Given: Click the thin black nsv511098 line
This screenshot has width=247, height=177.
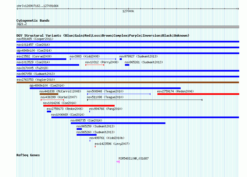Looking at the screenshot, I should (145, 100).
